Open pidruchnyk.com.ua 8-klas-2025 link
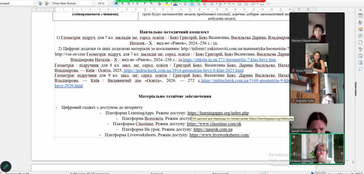 click(x=184, y=70)
